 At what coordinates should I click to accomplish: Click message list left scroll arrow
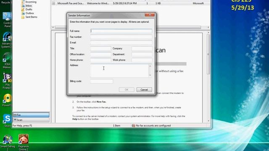[x=53, y=27]
